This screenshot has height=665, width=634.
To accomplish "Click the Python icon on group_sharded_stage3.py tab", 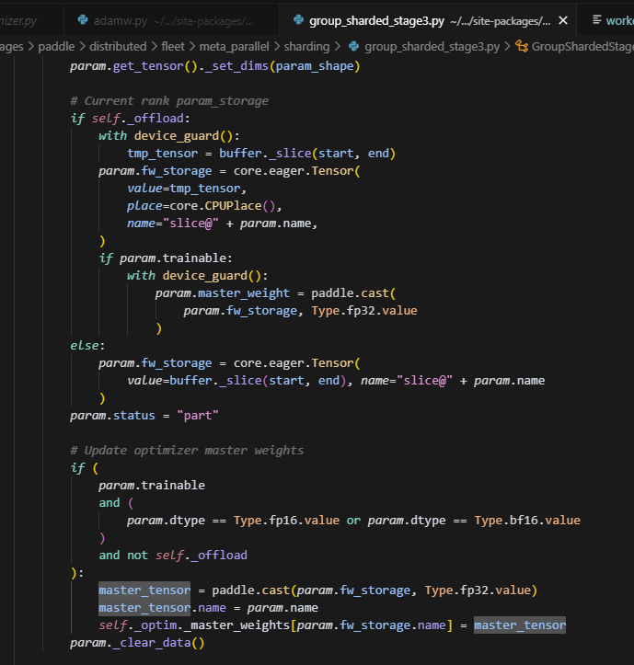I will coord(297,19).
